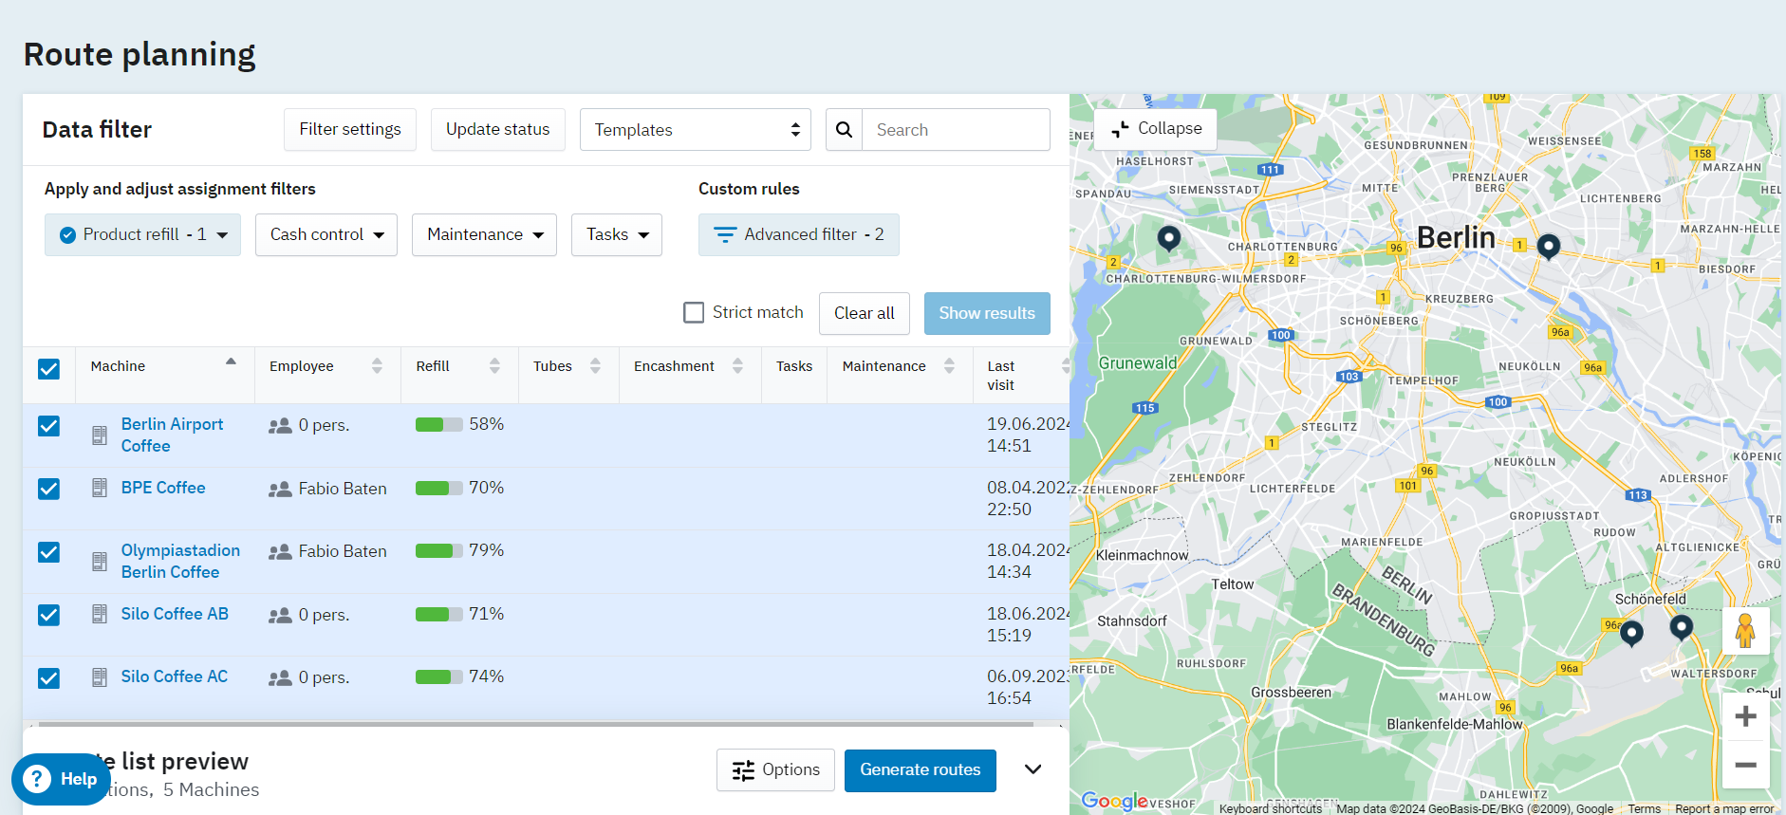The height and width of the screenshot is (815, 1786).
Task: Open route Options button
Action: pos(775,769)
